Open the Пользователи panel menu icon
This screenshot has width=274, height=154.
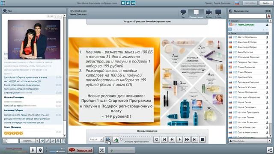(230, 11)
